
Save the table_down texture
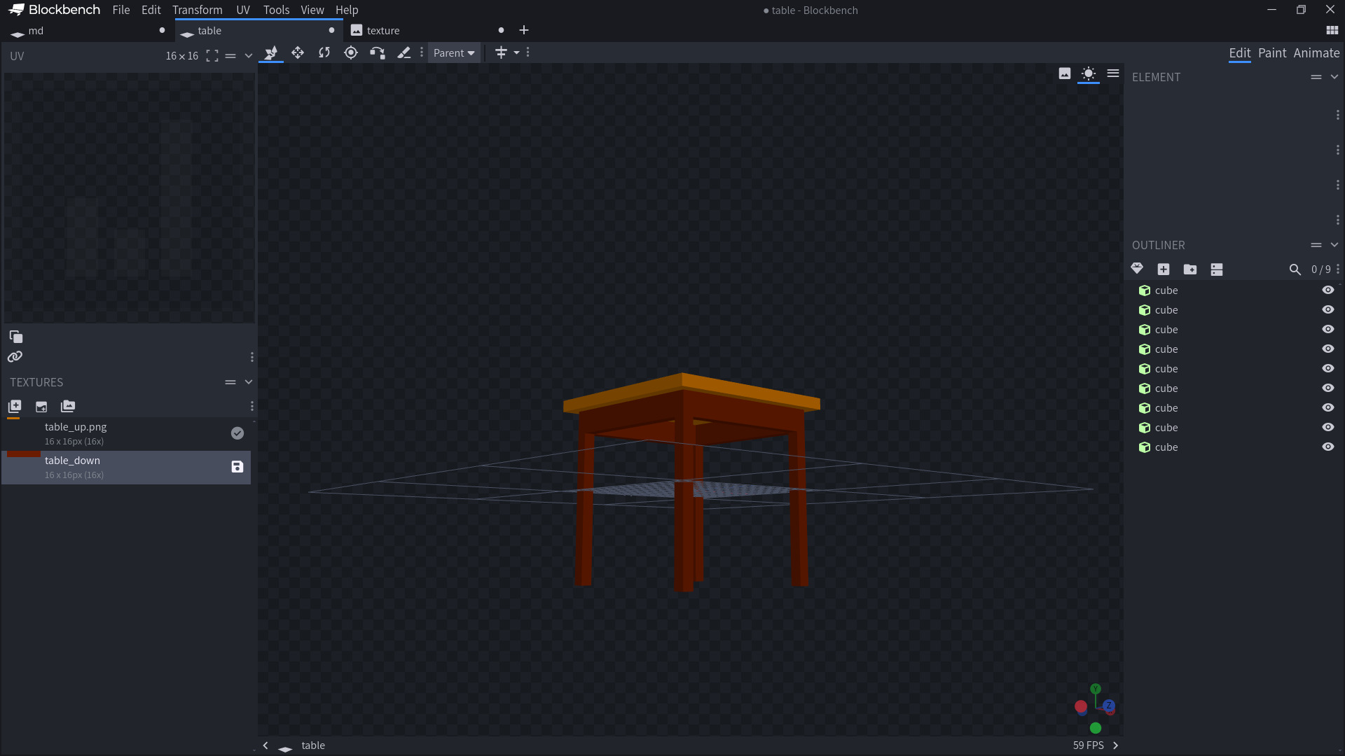point(237,467)
